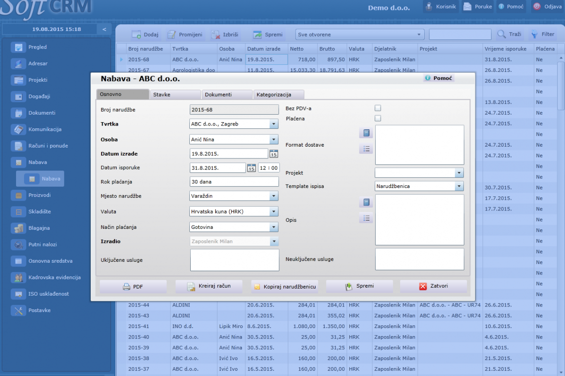Image resolution: width=565 pixels, height=376 pixels.
Task: Switch to the Stavke tab
Action: (176, 94)
